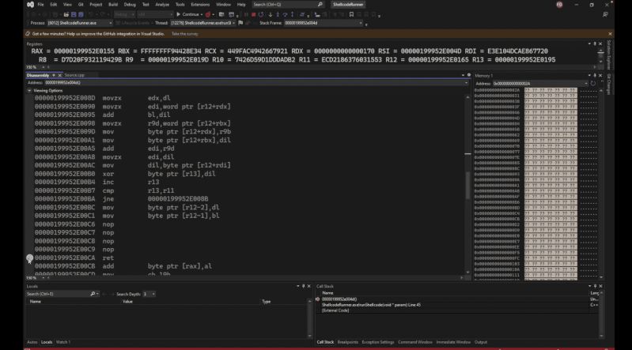This screenshot has height=350, width=632.
Task: Close the Registers panel
Action: click(x=600, y=43)
